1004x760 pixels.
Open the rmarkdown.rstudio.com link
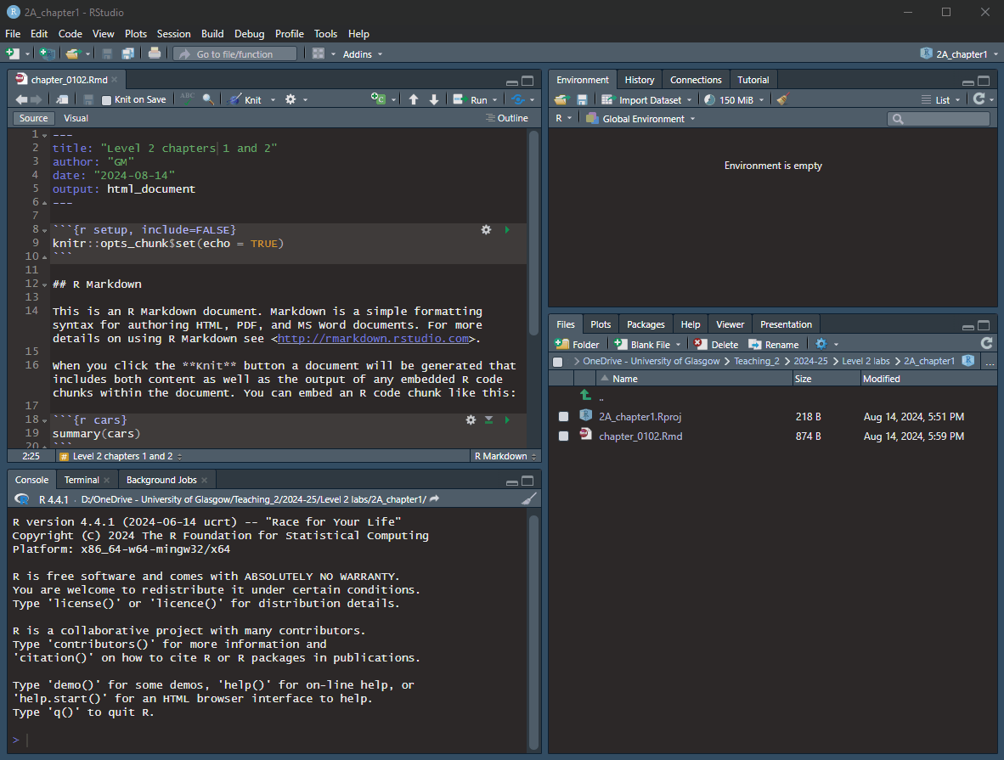[x=373, y=338]
